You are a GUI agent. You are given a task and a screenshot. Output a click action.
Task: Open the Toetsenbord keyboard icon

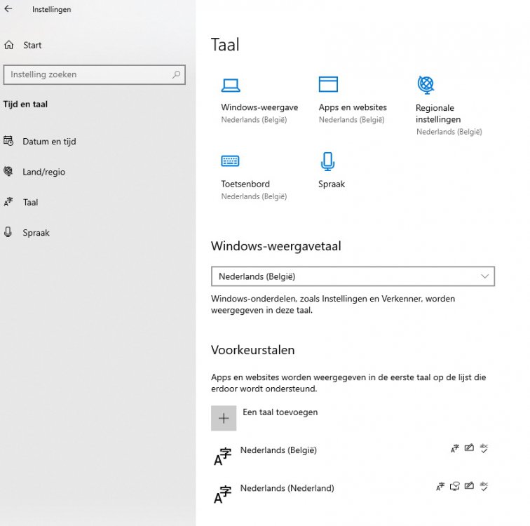230,161
